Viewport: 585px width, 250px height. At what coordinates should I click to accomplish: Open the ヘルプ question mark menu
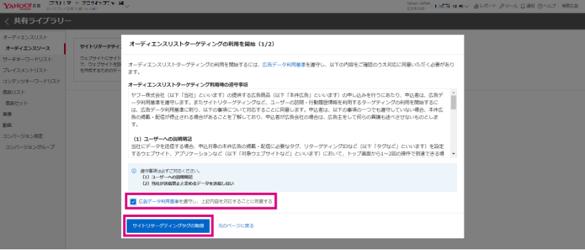[x=546, y=6]
